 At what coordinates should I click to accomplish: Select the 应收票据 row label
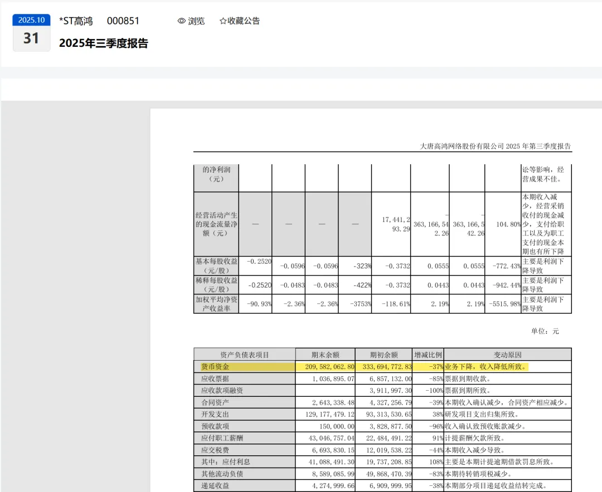click(x=215, y=378)
